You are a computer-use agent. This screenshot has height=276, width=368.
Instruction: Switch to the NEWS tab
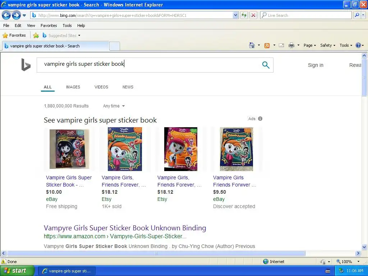(128, 87)
